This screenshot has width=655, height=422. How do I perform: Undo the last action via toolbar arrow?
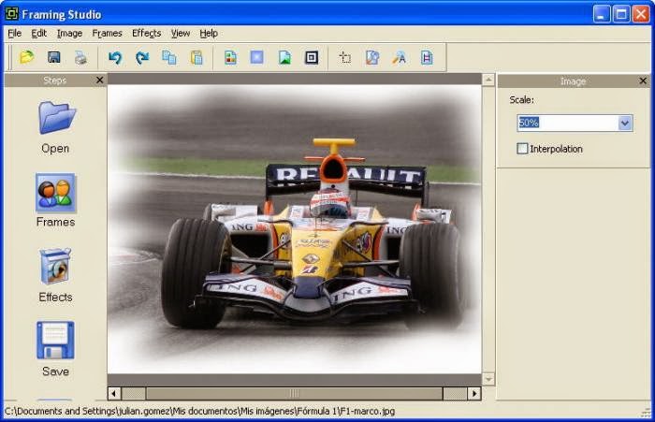[x=115, y=58]
